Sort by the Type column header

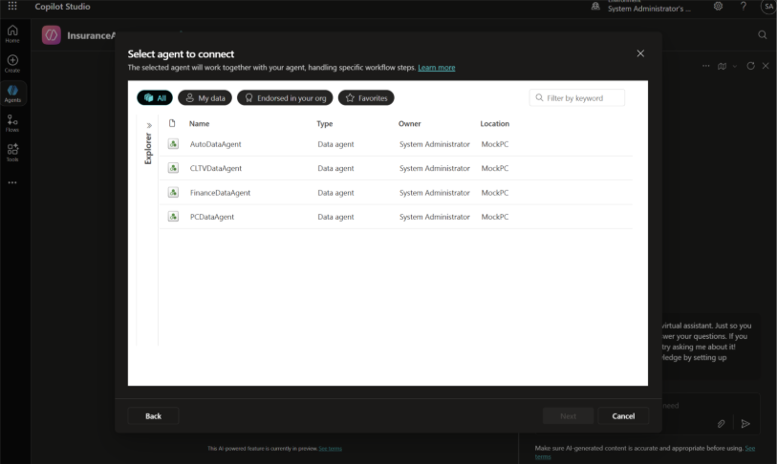[x=325, y=124]
